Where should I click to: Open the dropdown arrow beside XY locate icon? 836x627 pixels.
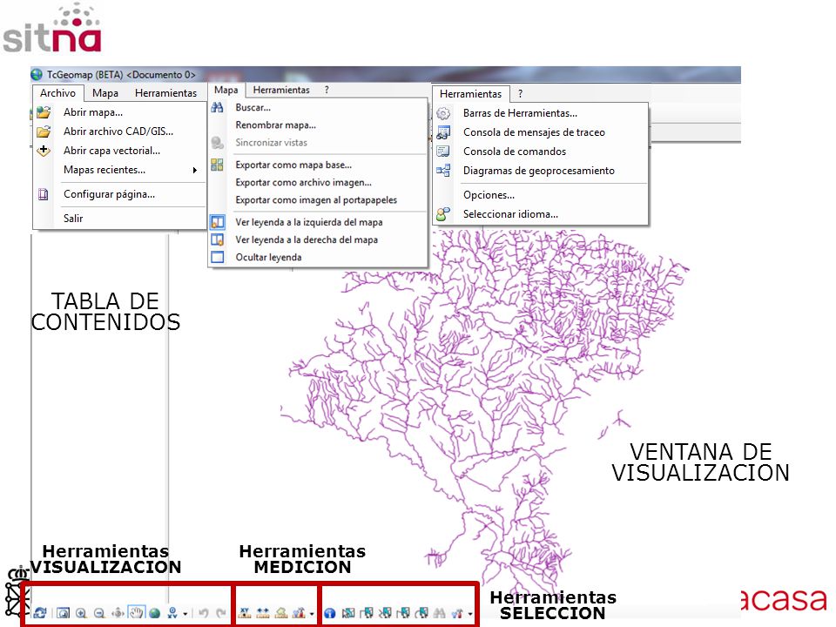(185, 614)
